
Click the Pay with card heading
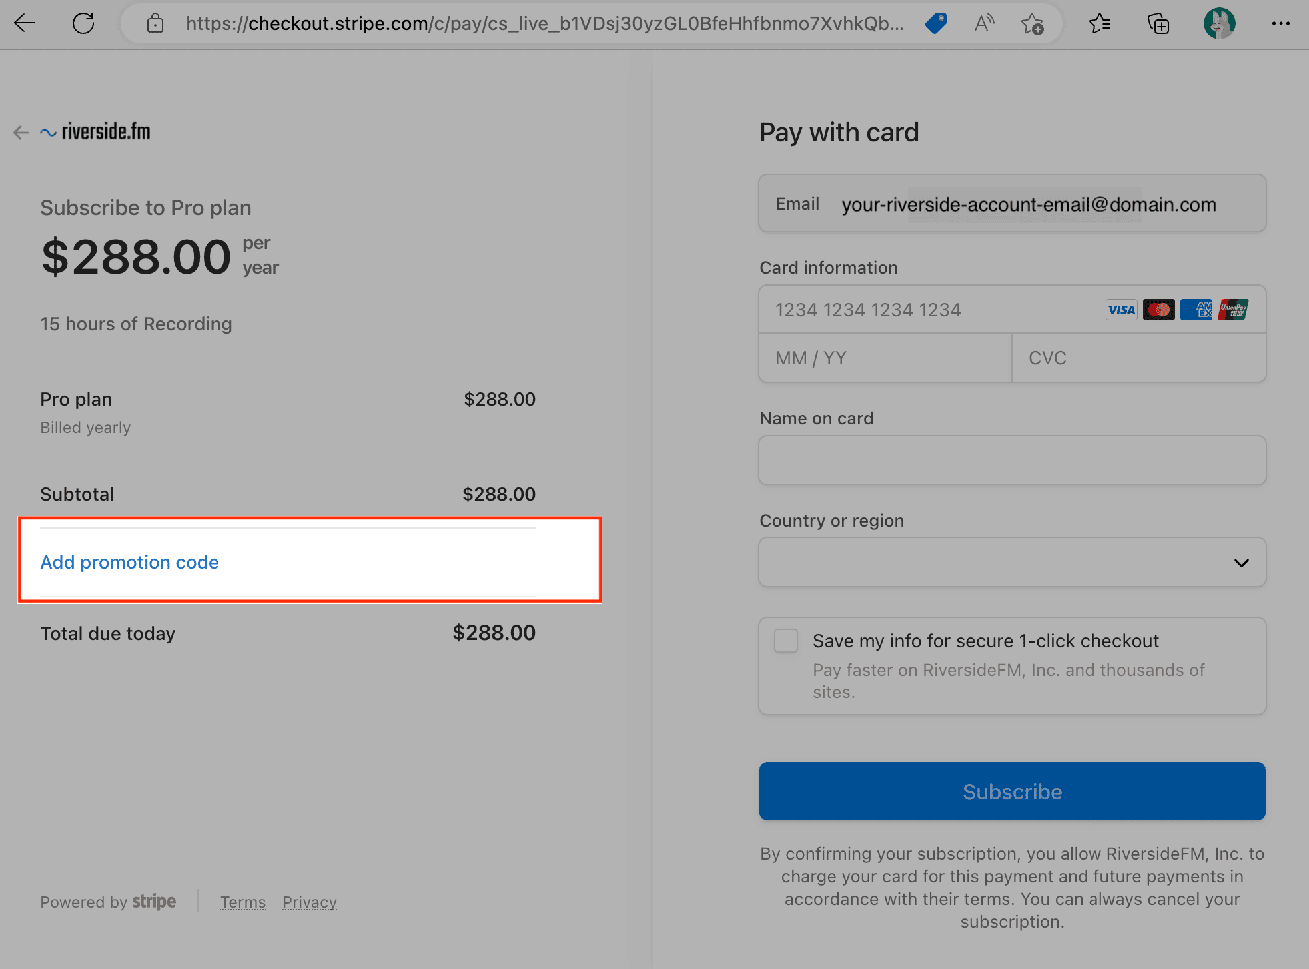click(x=839, y=133)
